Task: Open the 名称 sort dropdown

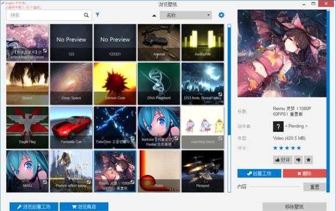Action: 185,15
